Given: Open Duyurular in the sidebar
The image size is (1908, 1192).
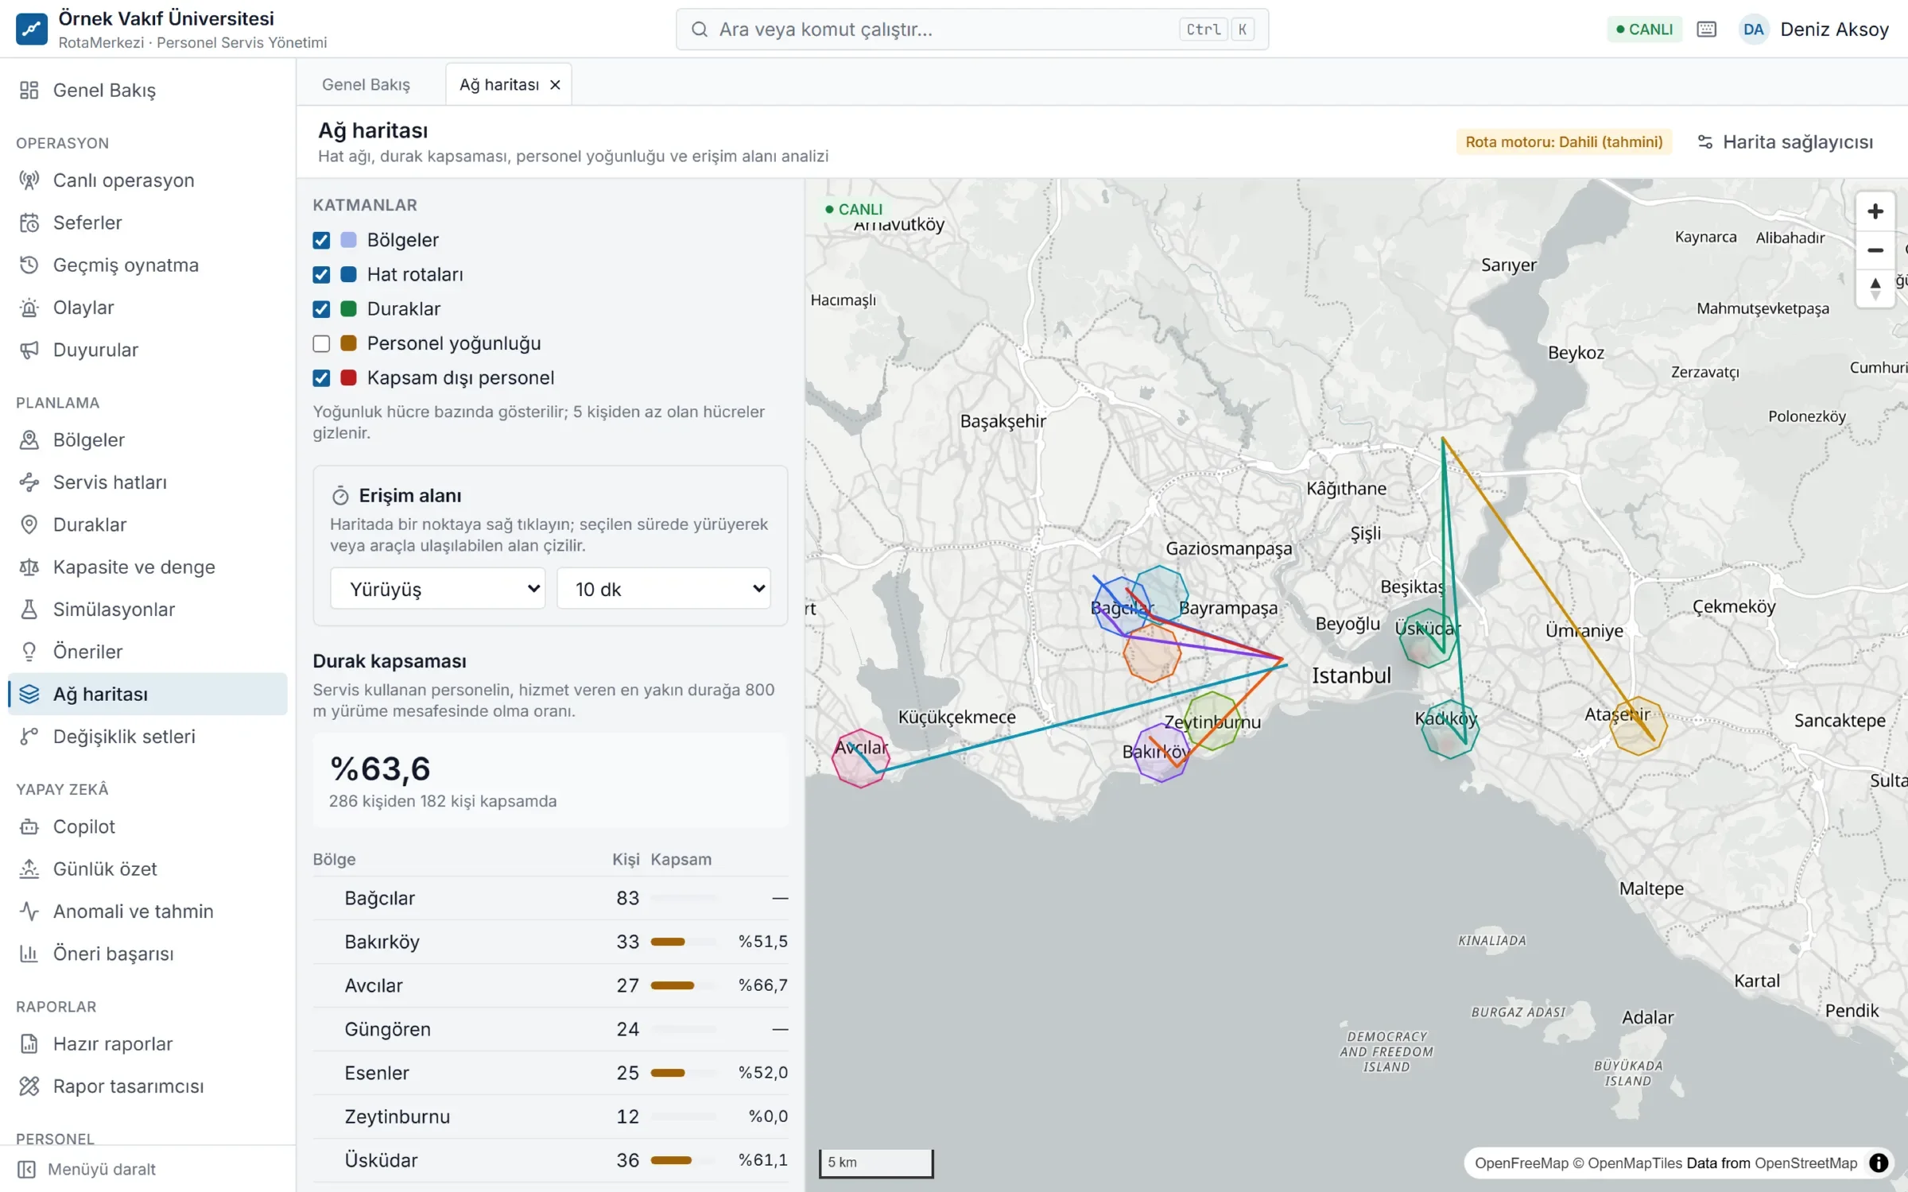Looking at the screenshot, I should click(x=148, y=350).
